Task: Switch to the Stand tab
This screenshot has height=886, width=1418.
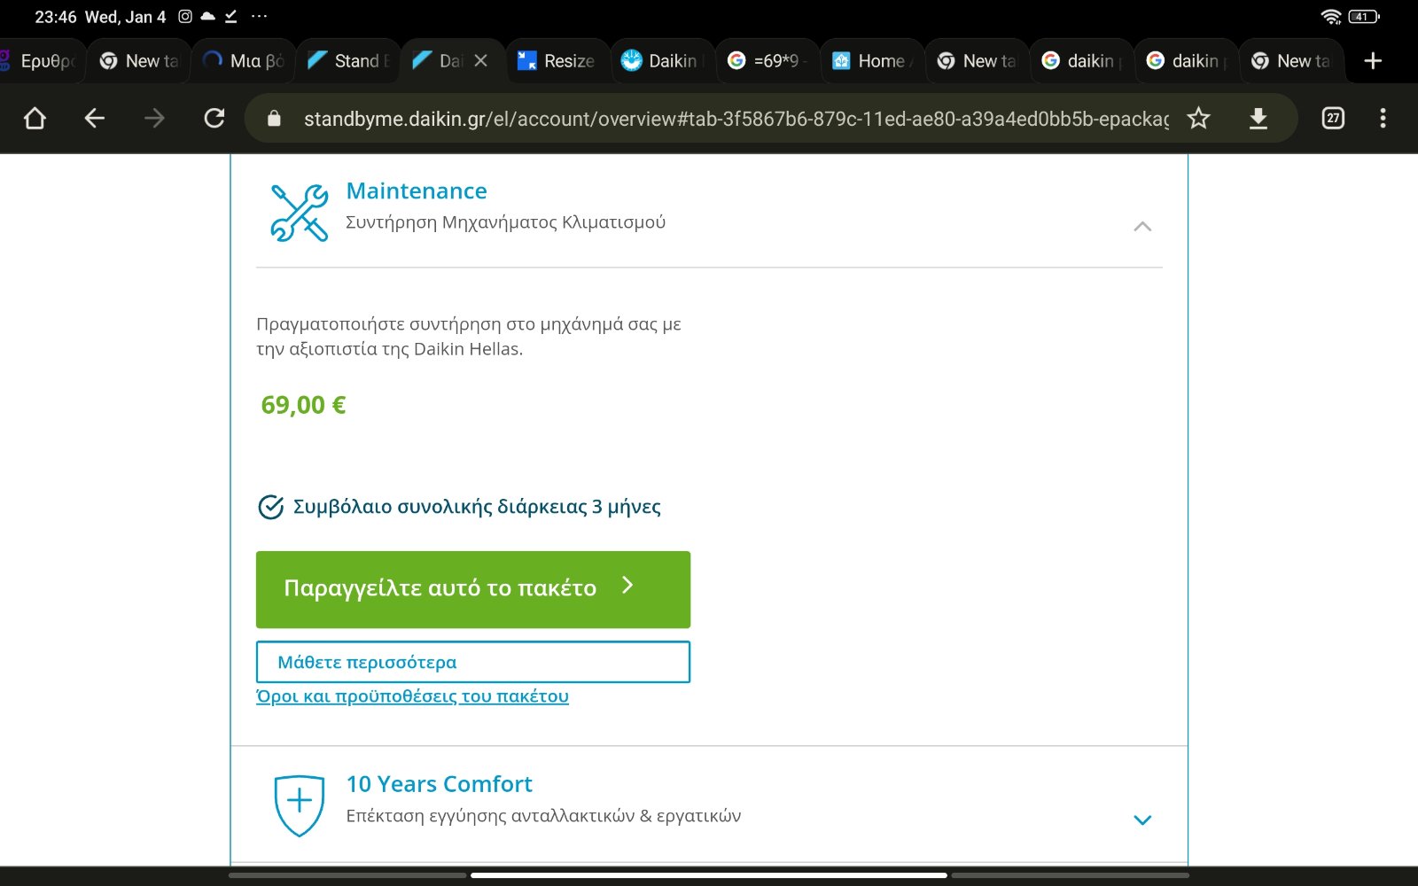Action: coord(348,60)
